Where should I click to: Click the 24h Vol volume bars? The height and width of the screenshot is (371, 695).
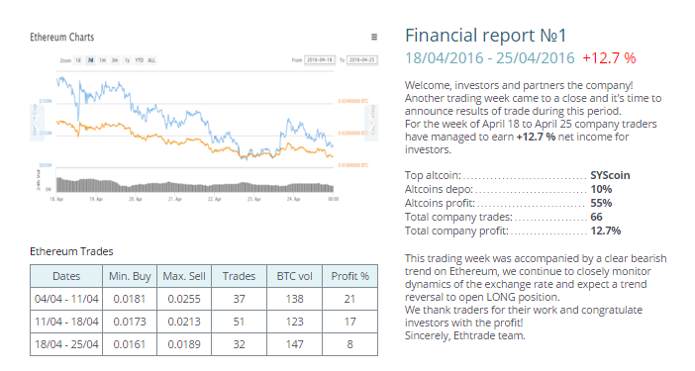[x=195, y=185]
